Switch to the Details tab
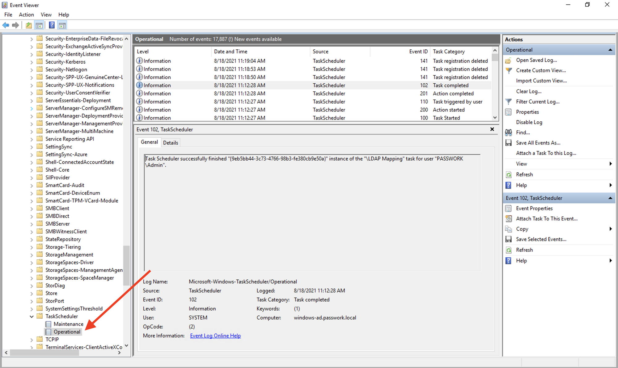Viewport: 618px width, 368px height. [x=171, y=142]
